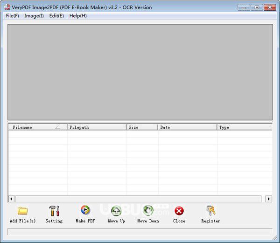Click the Filename sort arrow indicator
Viewport: 280px width, 243px height.
(58, 127)
